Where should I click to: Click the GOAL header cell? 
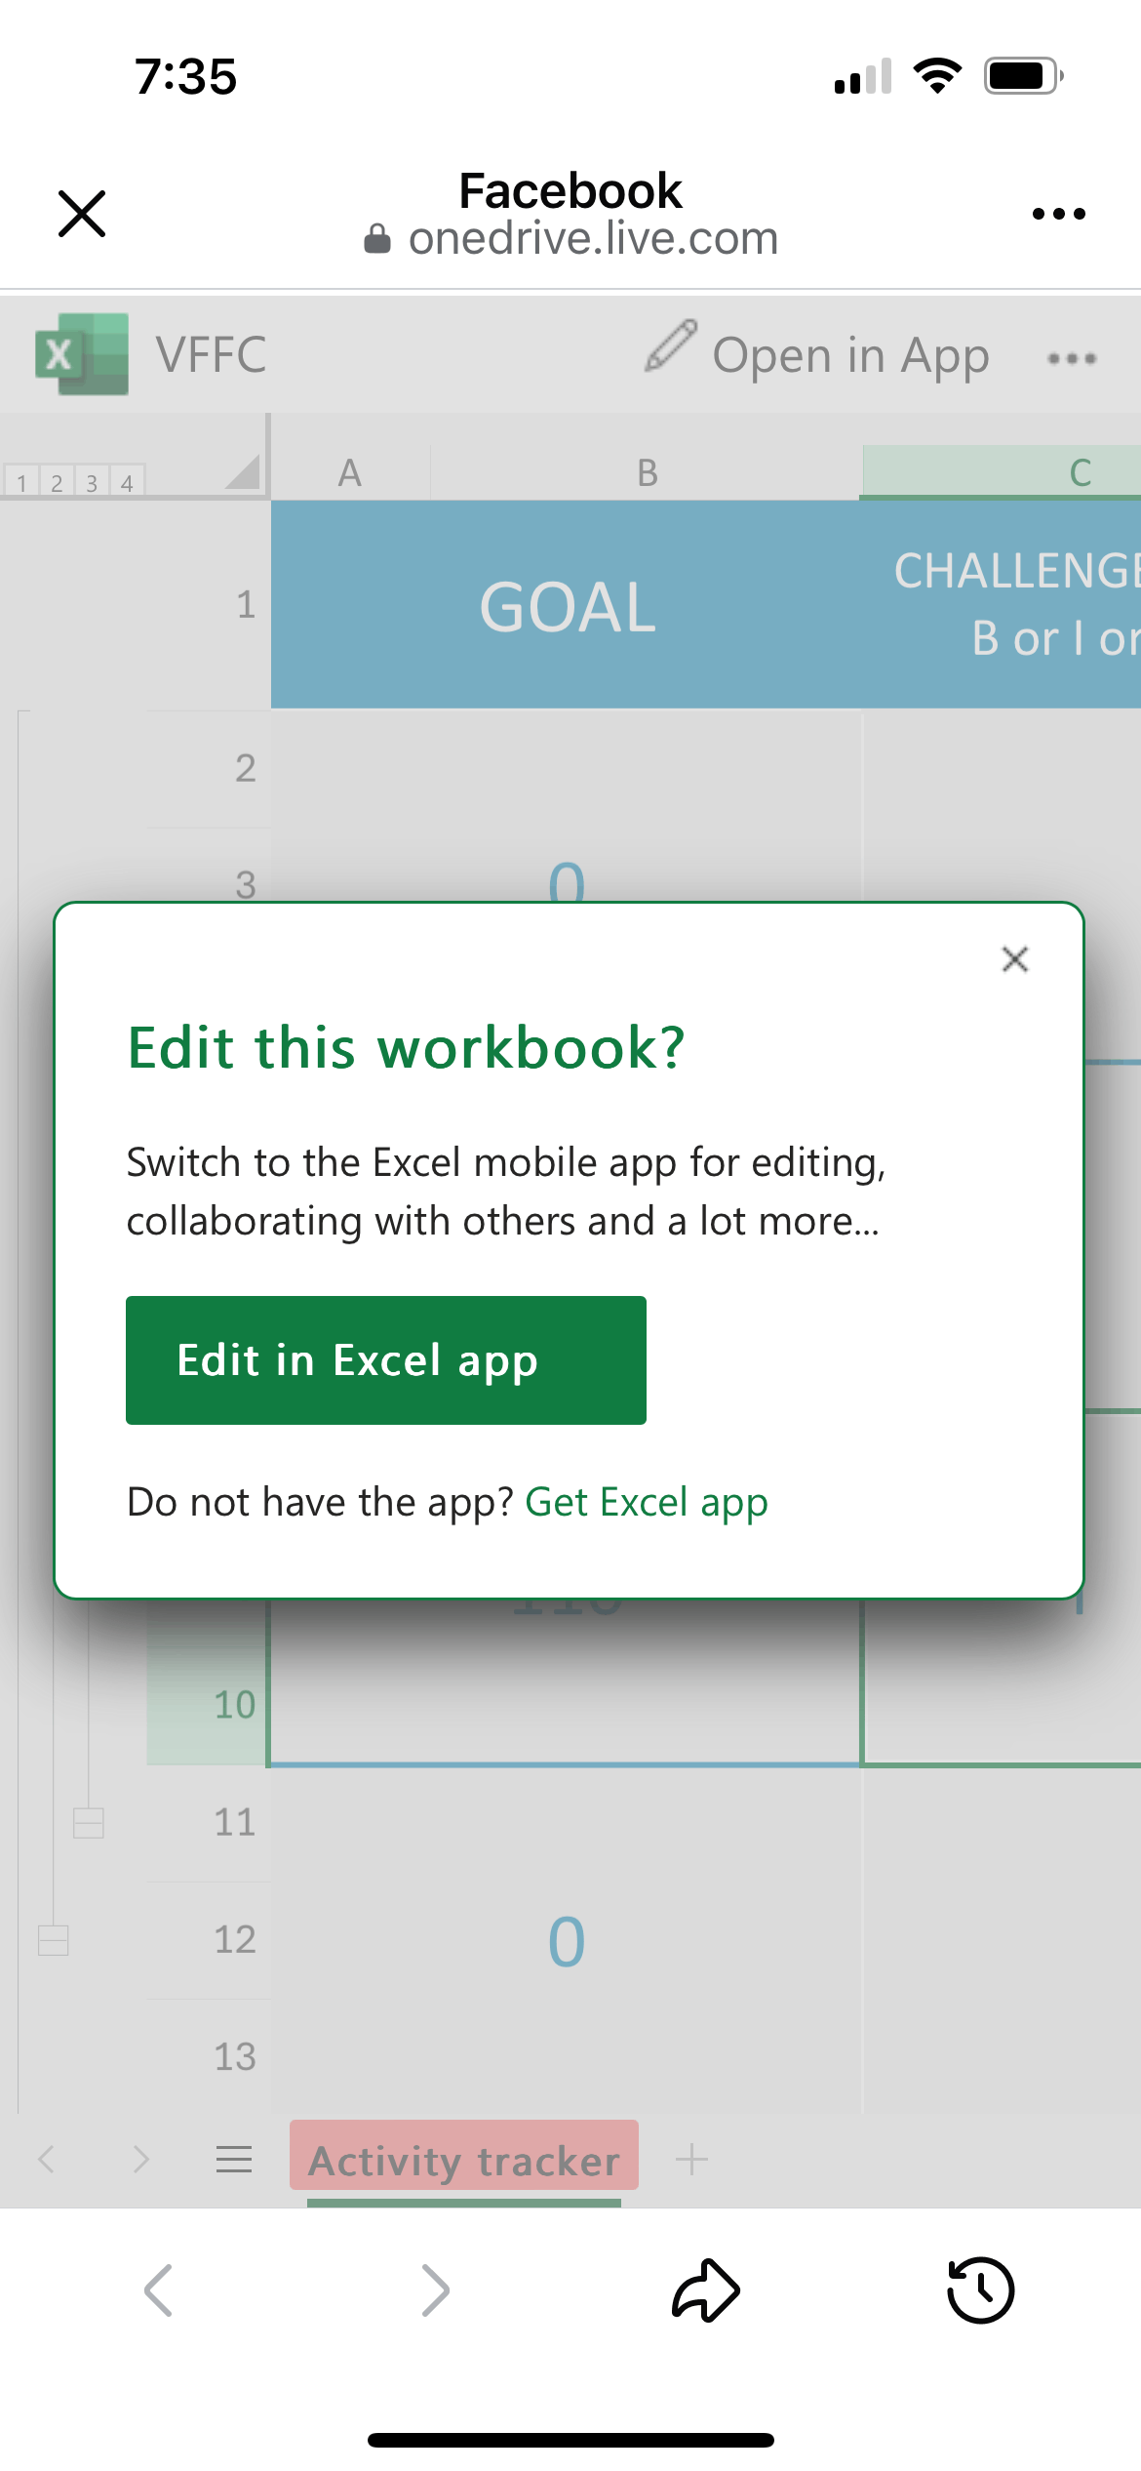click(x=567, y=606)
